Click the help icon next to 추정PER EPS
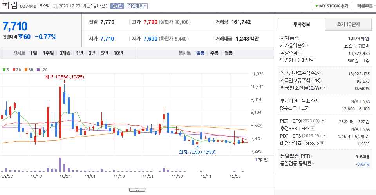Image resolution: width=376 pixels, height=195 pixels. 313,129
